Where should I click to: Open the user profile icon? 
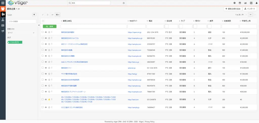(x=256, y=3)
